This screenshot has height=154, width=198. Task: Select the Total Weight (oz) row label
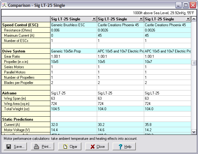coord(26,109)
